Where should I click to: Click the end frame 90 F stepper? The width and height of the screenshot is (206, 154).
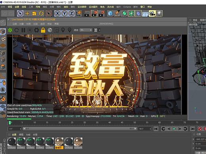point(150,129)
